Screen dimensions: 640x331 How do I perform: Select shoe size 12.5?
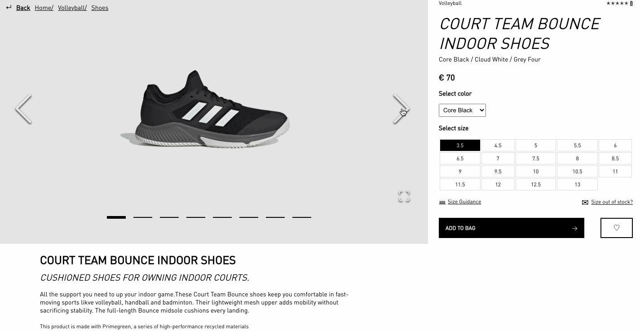(535, 184)
